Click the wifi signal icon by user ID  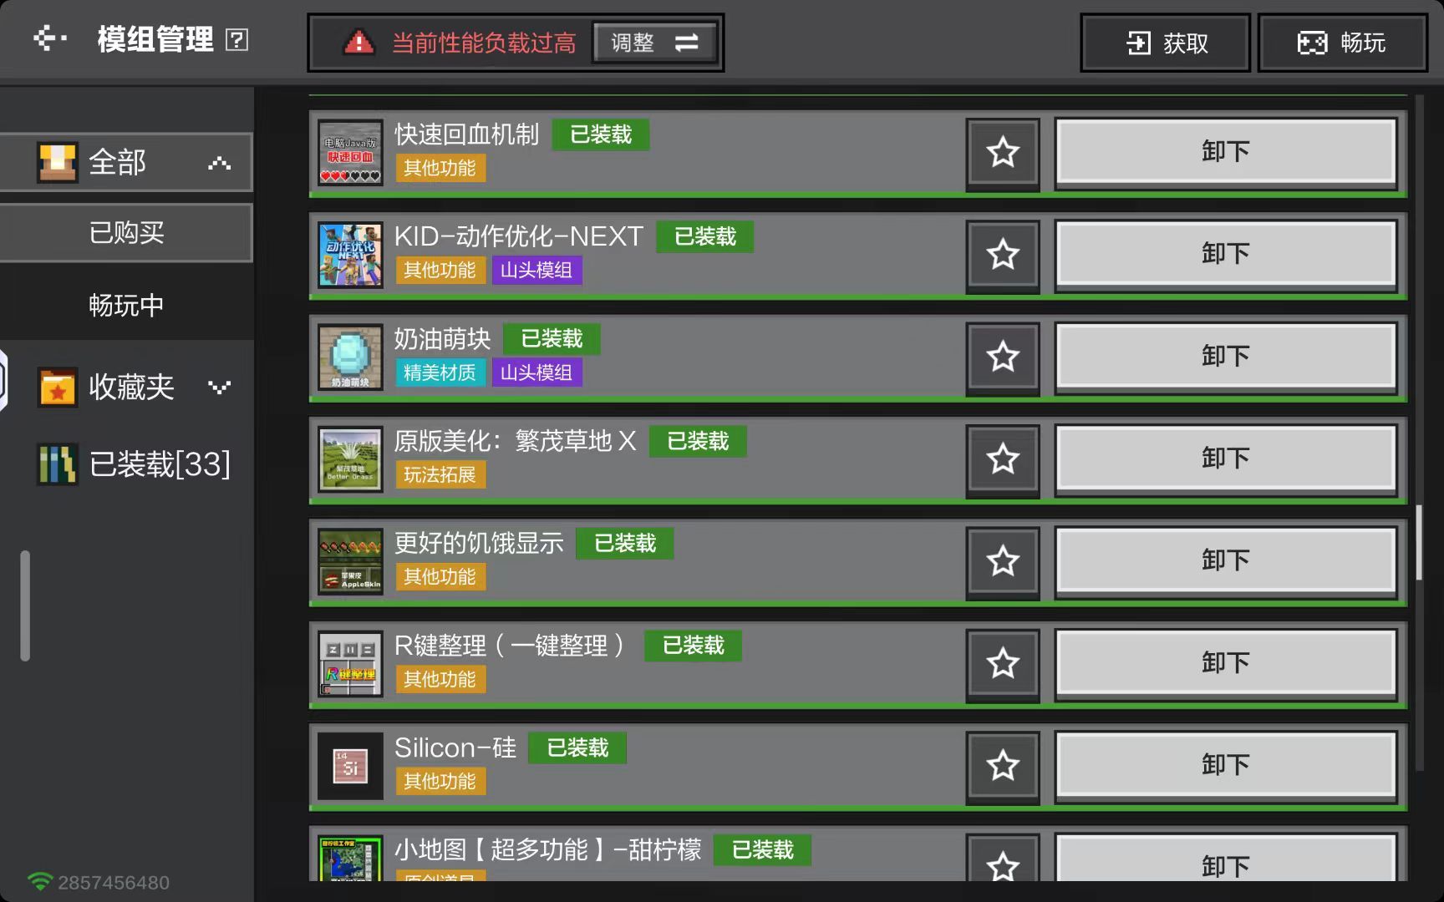[39, 881]
